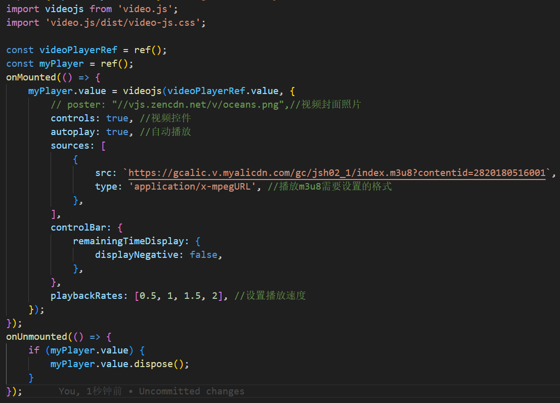Click 'video.js/dist/video-js.css' import path
This screenshot has height=403, width=560.
pyautogui.click(x=123, y=23)
